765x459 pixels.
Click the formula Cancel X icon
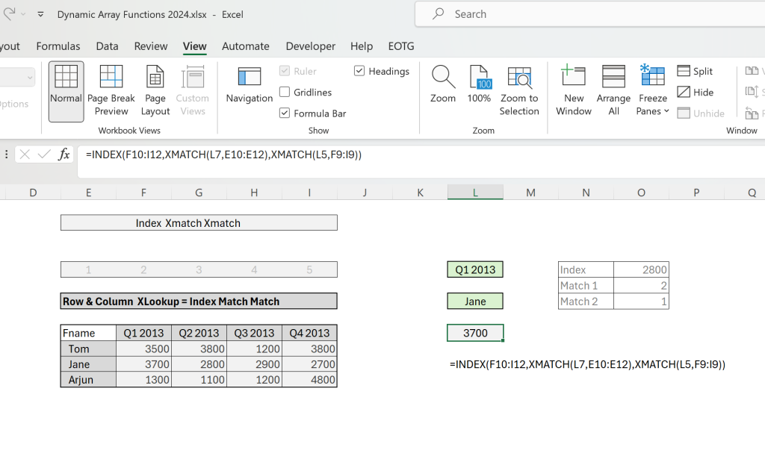(x=25, y=154)
